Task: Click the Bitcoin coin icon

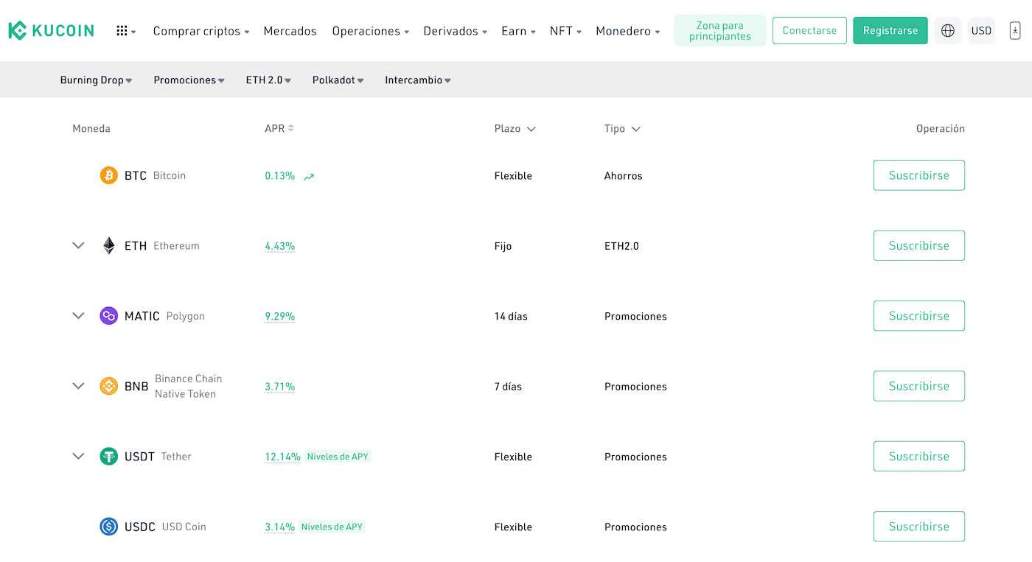Action: (109, 175)
